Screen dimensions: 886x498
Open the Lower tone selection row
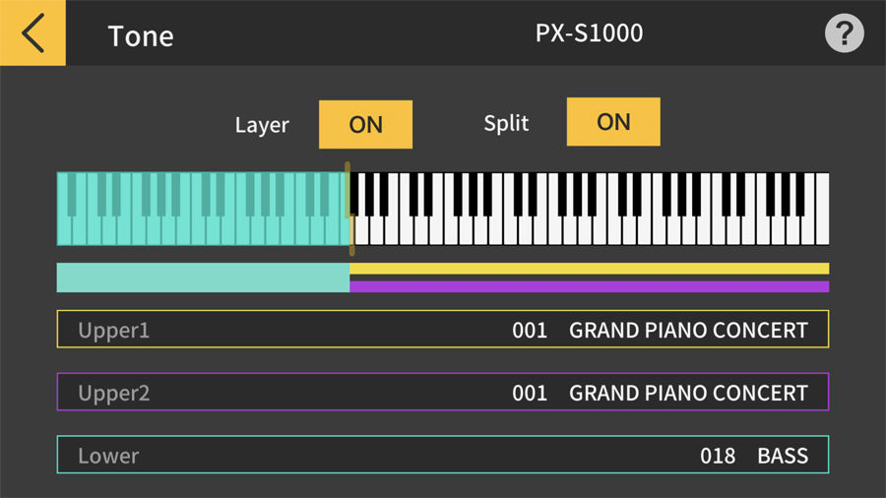point(442,455)
